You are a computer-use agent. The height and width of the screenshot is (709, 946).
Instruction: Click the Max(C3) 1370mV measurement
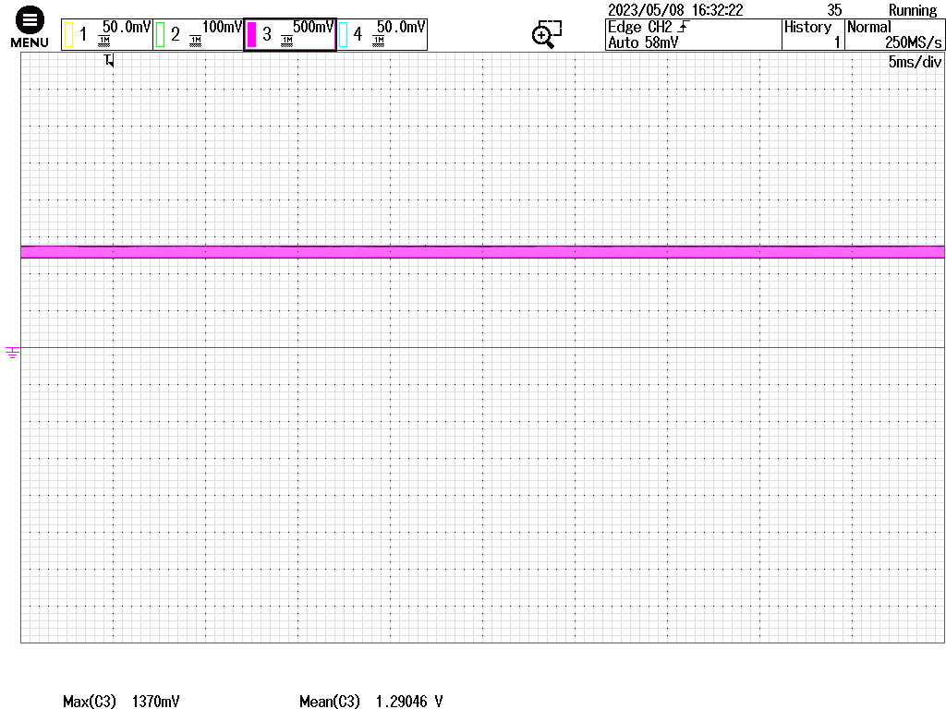pos(121,702)
